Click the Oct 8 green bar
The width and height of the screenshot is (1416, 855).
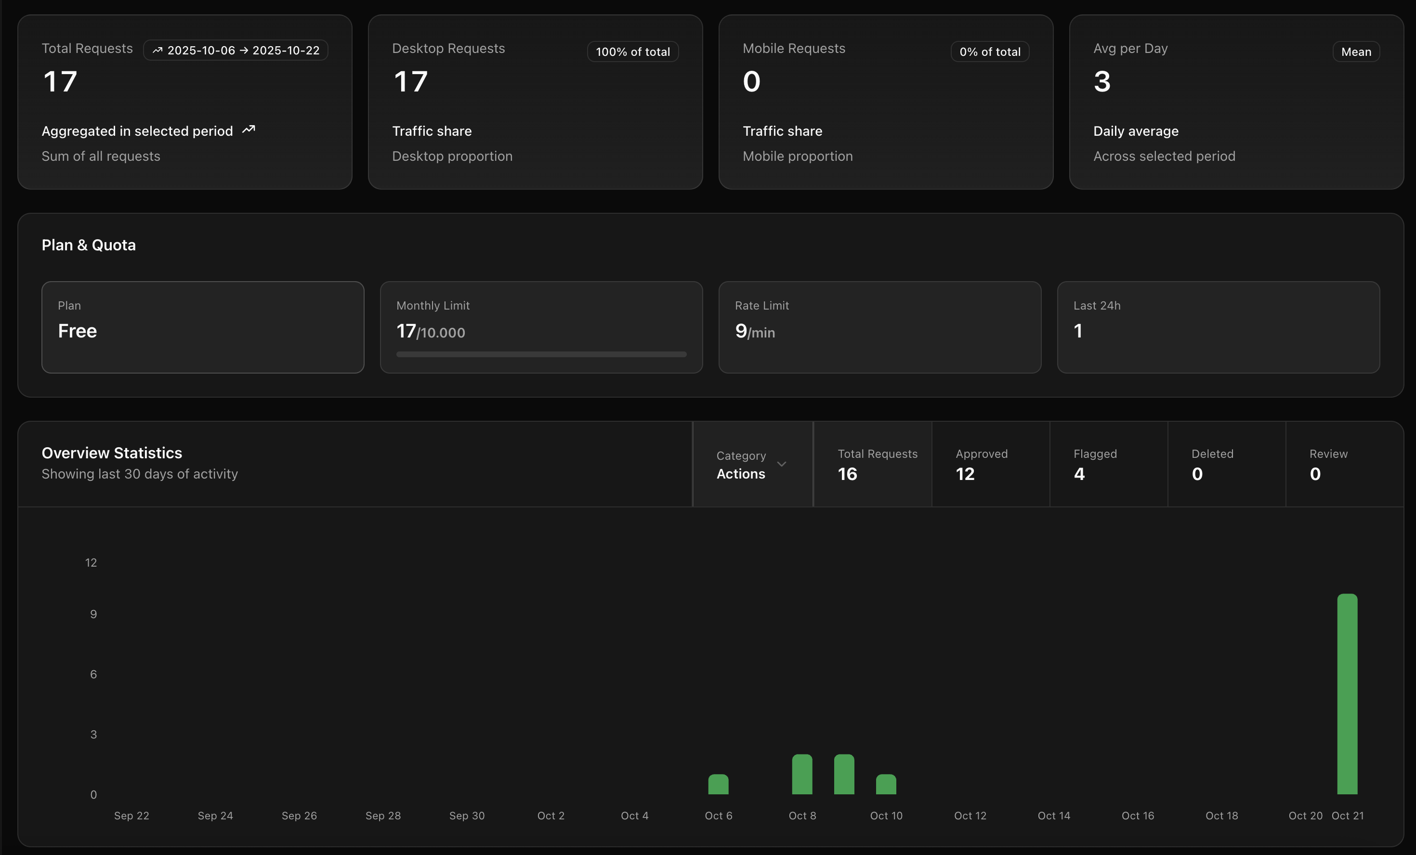[802, 775]
